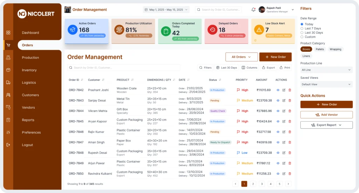Click the Print icon button
The width and height of the screenshot is (359, 193).
pyautogui.click(x=285, y=68)
